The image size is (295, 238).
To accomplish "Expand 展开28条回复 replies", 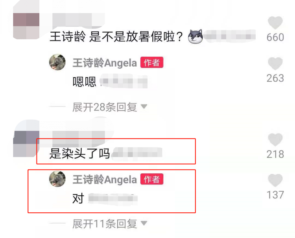I will coord(104,107).
